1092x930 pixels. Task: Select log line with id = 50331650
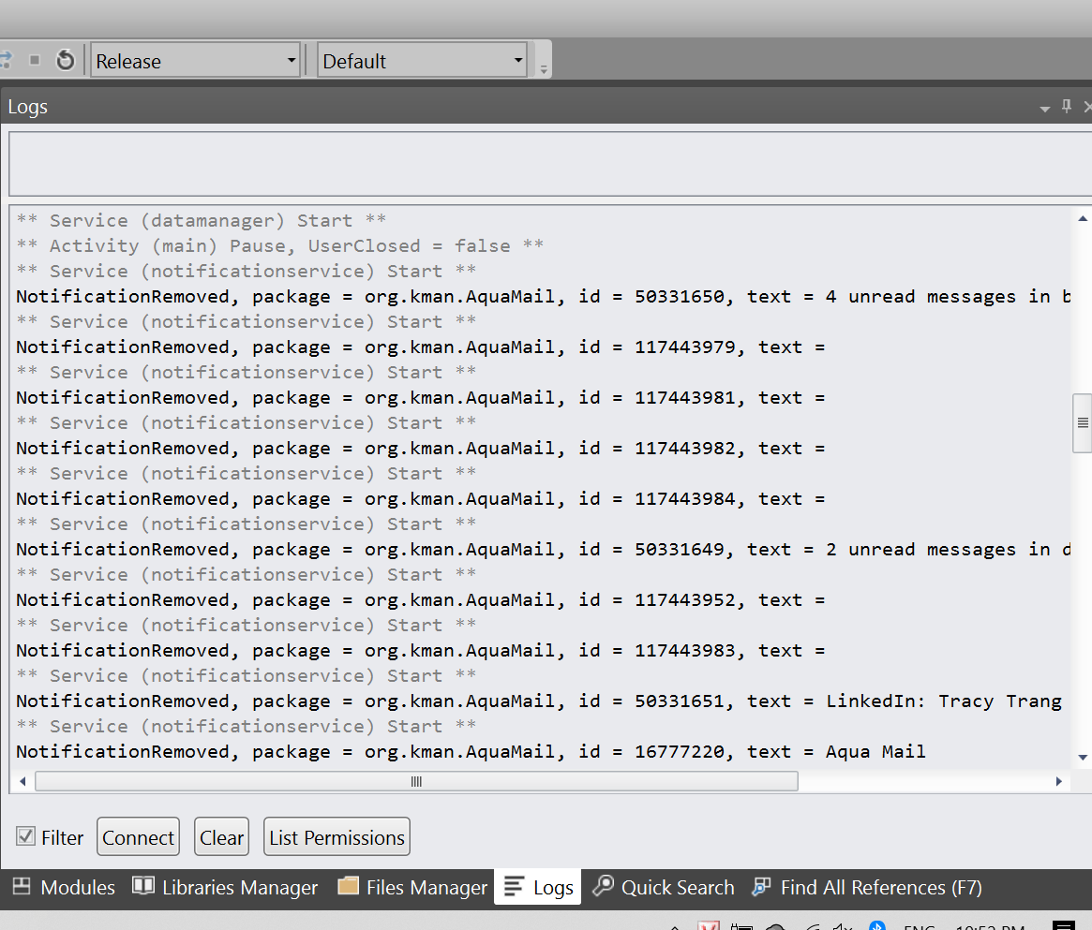[x=544, y=296]
